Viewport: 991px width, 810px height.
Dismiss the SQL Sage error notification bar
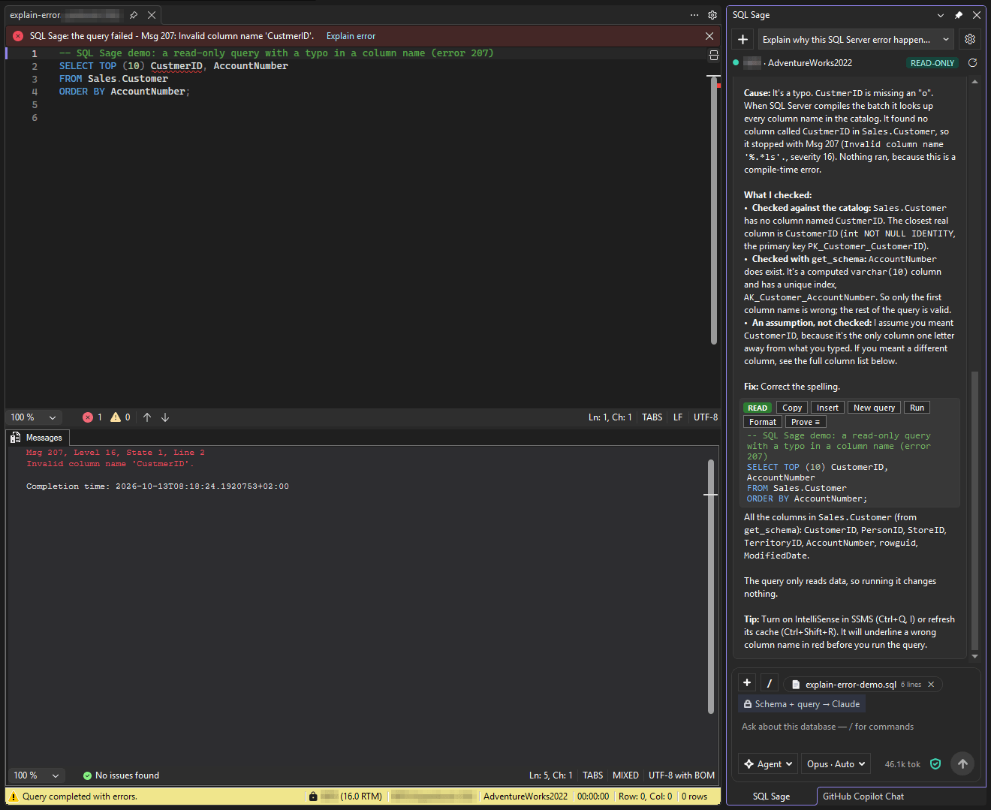click(x=709, y=36)
